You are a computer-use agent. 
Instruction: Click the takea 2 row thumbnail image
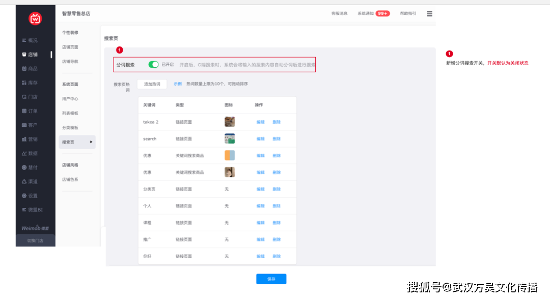coord(230,122)
